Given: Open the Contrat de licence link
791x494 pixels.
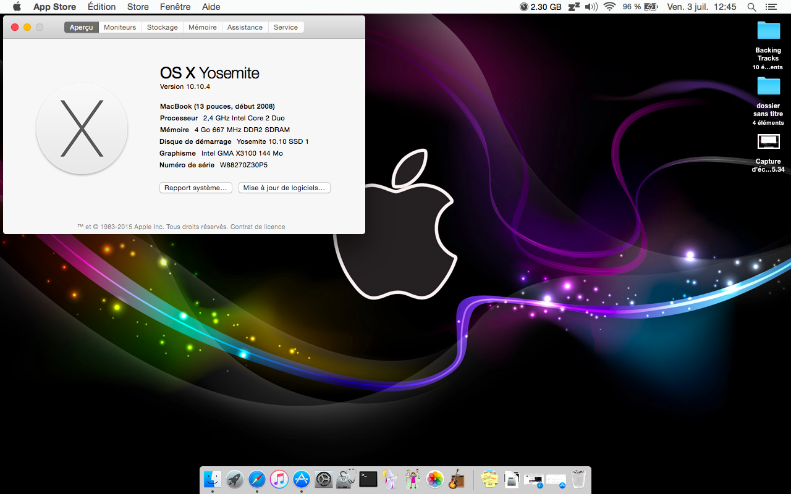Looking at the screenshot, I should (258, 227).
